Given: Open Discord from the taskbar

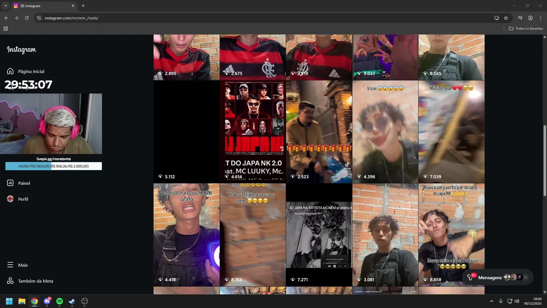Looking at the screenshot, I should click(47, 301).
